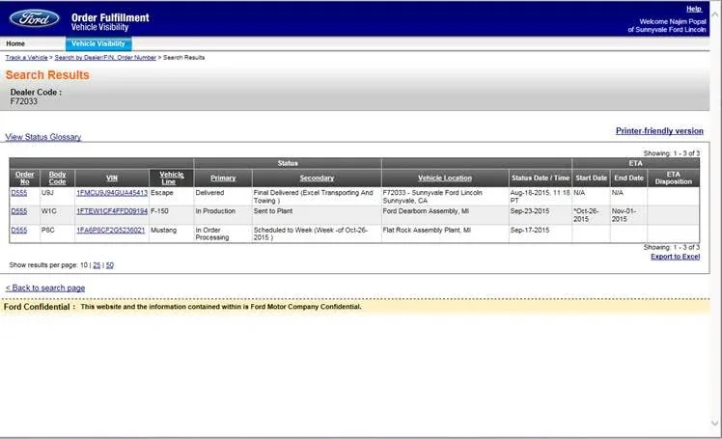Open Search by Dealer/FIN, Order Number breadcrumb

point(105,58)
